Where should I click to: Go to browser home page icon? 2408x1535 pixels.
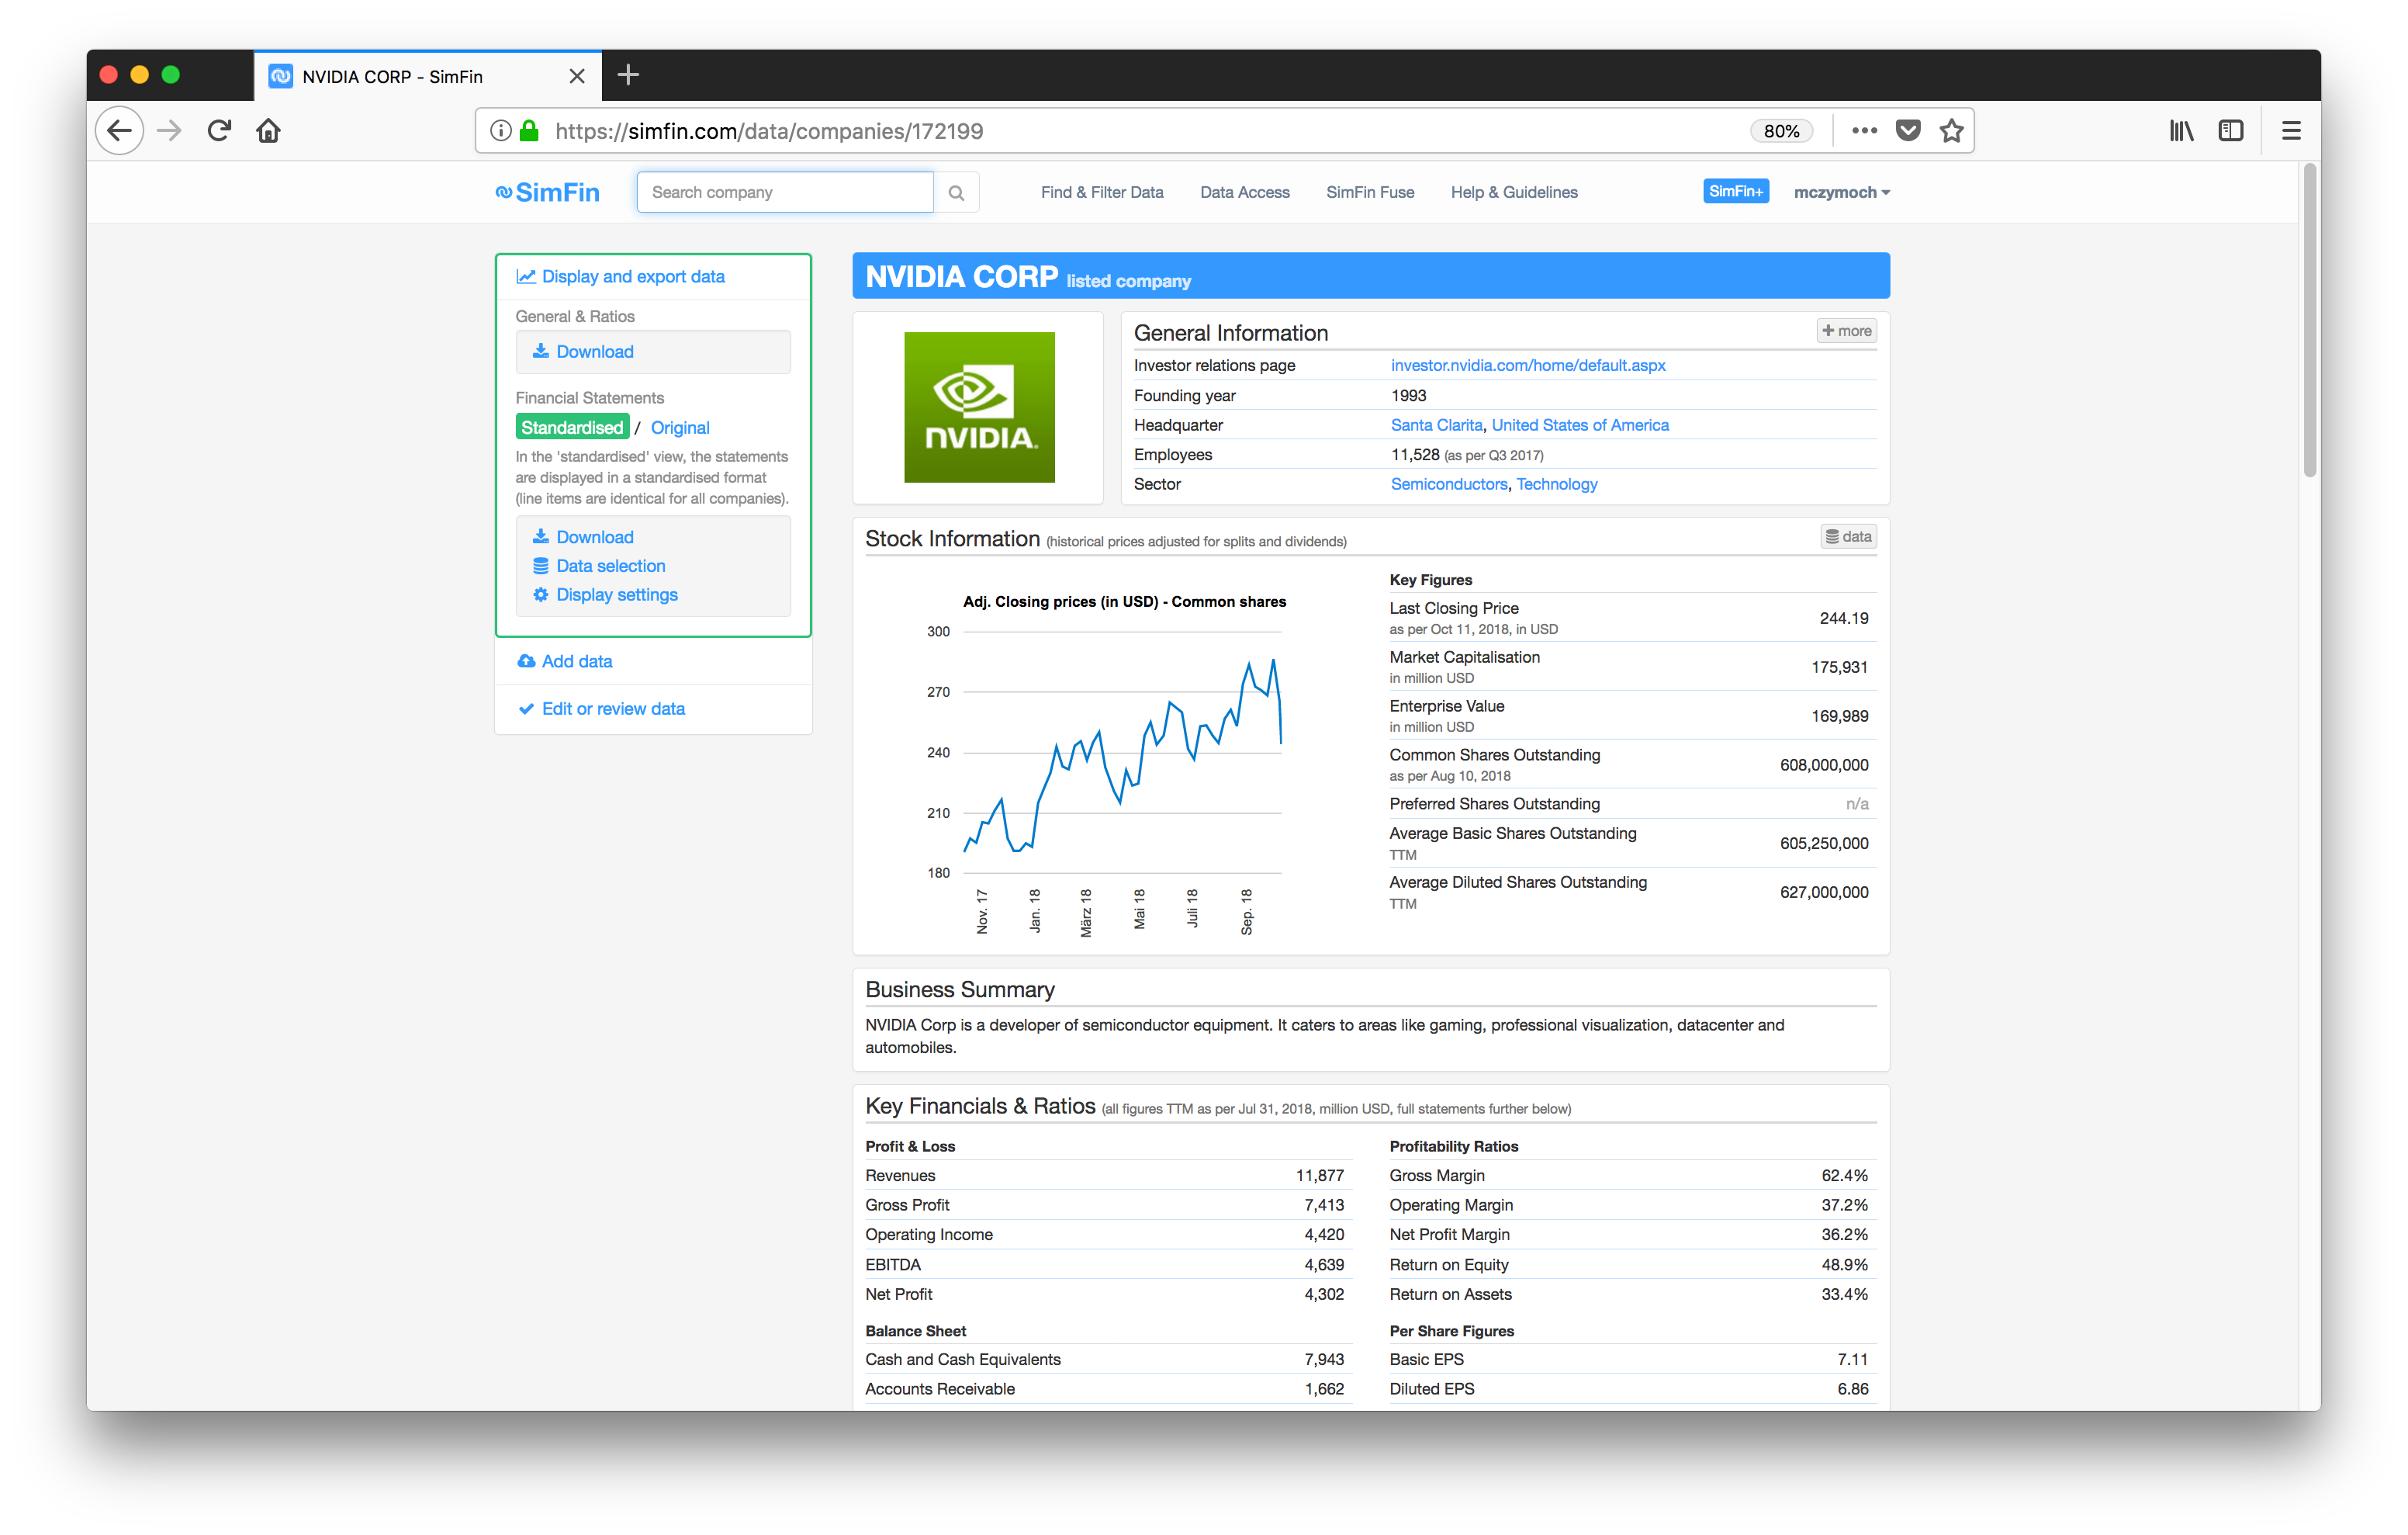268,131
